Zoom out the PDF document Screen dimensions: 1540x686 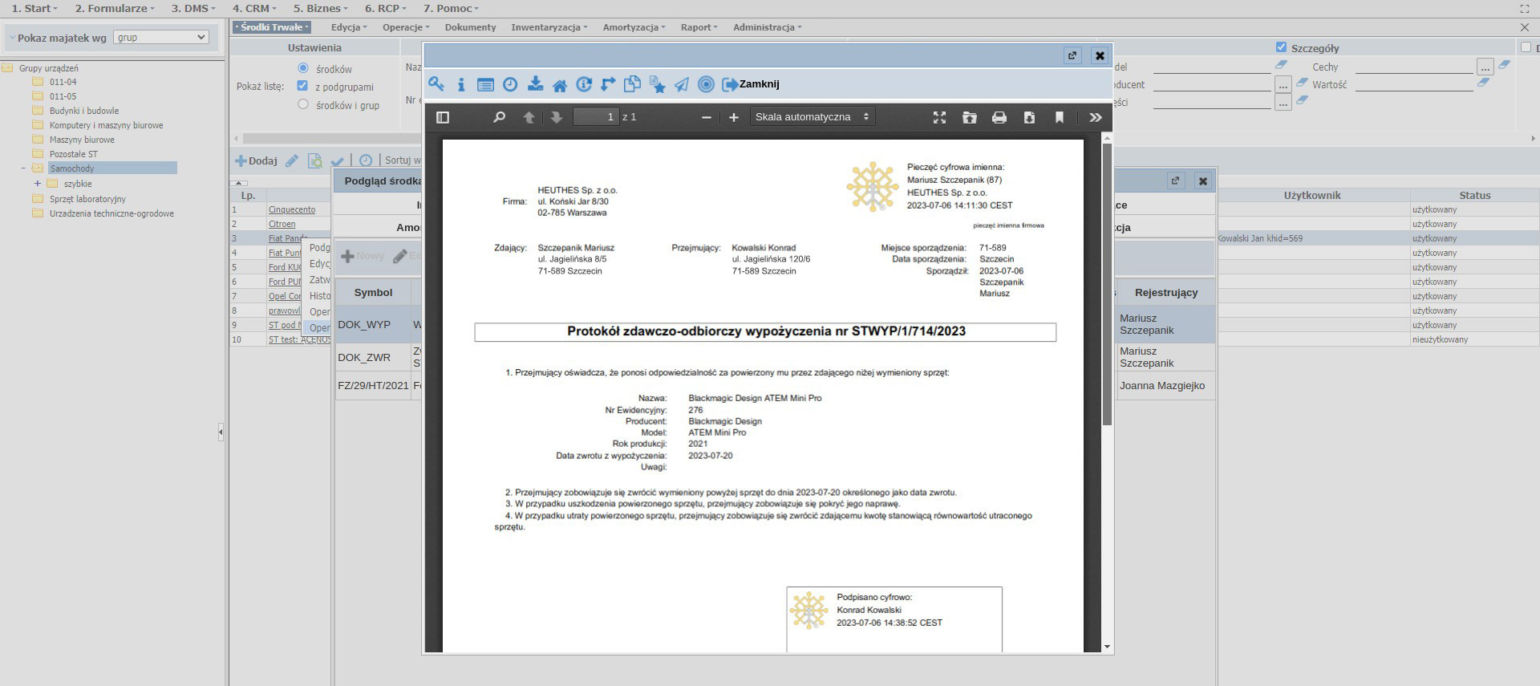(707, 117)
